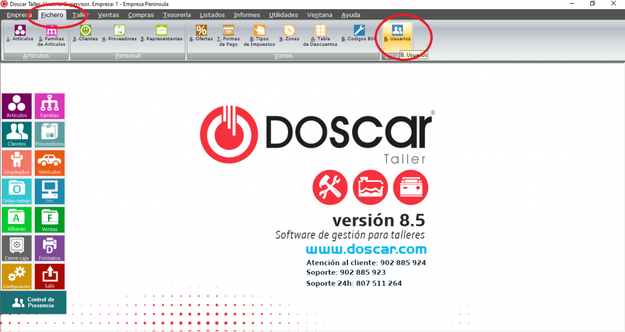Click the Atención al cliente phone number
Image resolution: width=625 pixels, height=332 pixels.
point(403,262)
